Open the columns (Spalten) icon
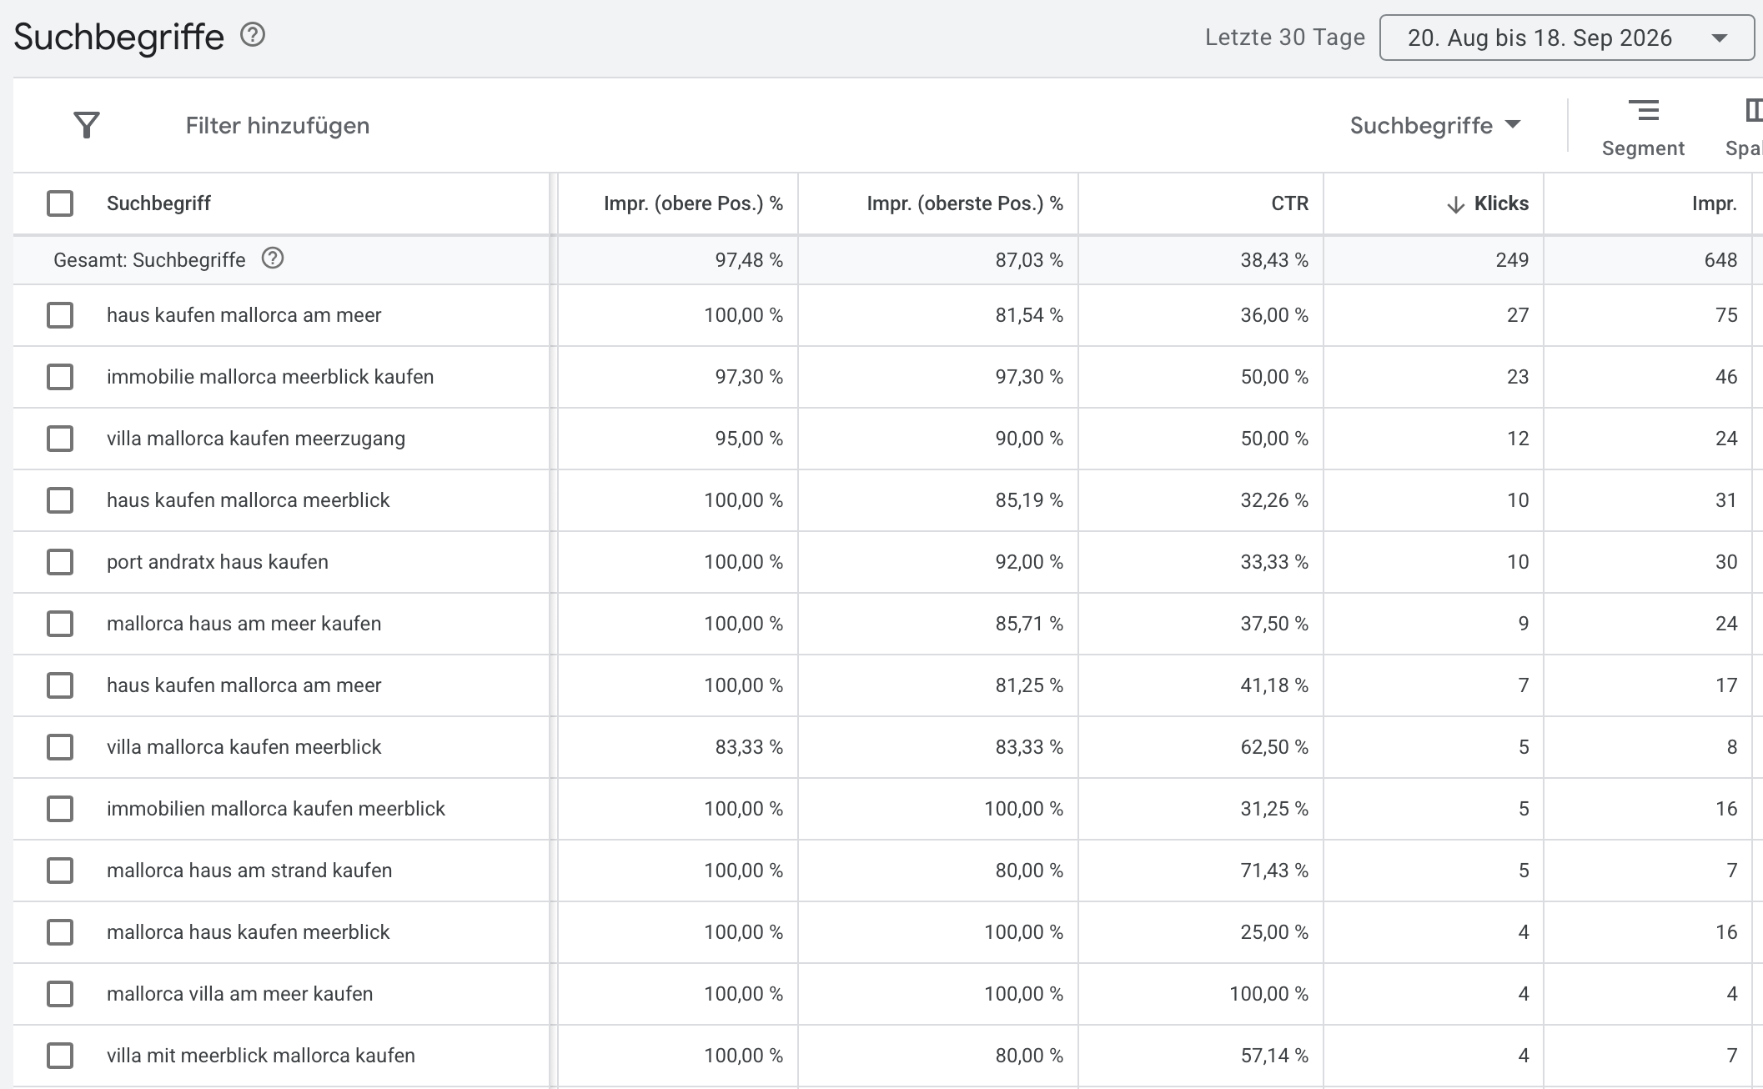The height and width of the screenshot is (1089, 1763). pos(1753,111)
